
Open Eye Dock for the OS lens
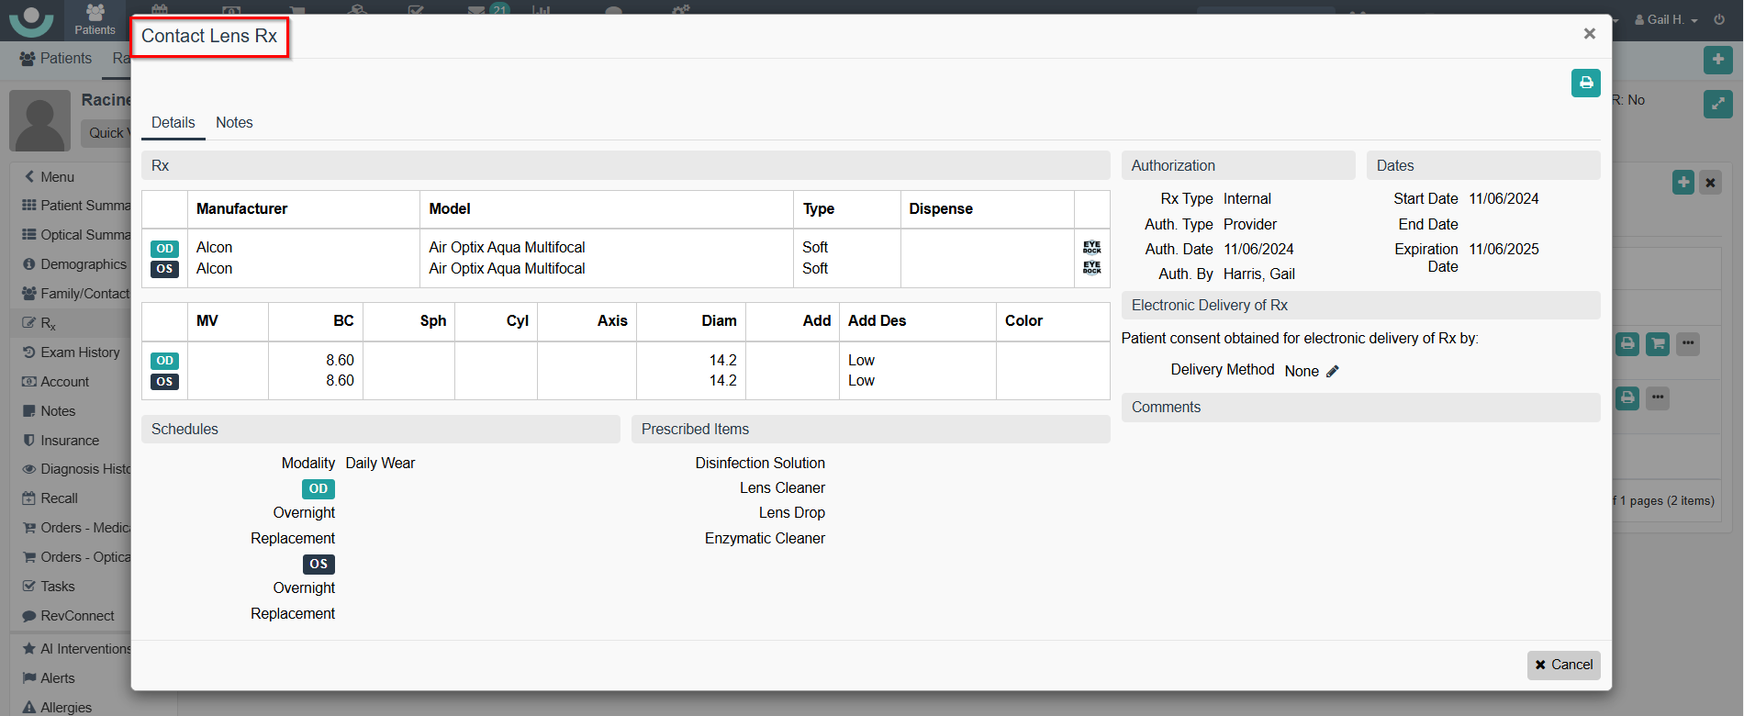1091,268
